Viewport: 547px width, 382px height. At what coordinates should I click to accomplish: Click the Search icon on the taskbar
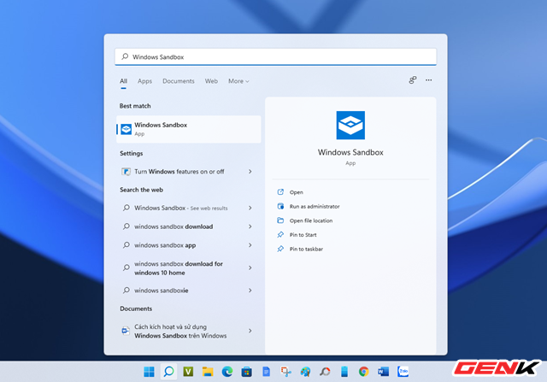(x=169, y=372)
